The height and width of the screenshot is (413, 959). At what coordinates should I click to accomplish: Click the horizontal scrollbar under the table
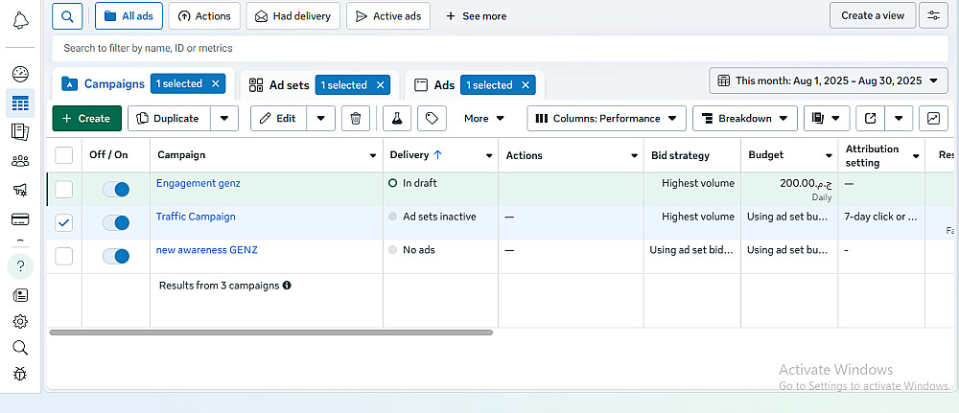[x=270, y=333]
